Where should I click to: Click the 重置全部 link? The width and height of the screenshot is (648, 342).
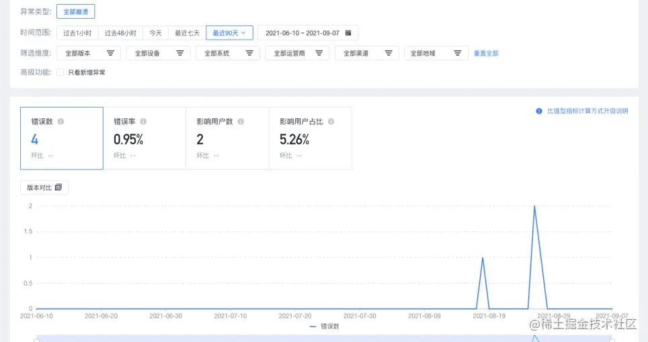[x=486, y=53]
